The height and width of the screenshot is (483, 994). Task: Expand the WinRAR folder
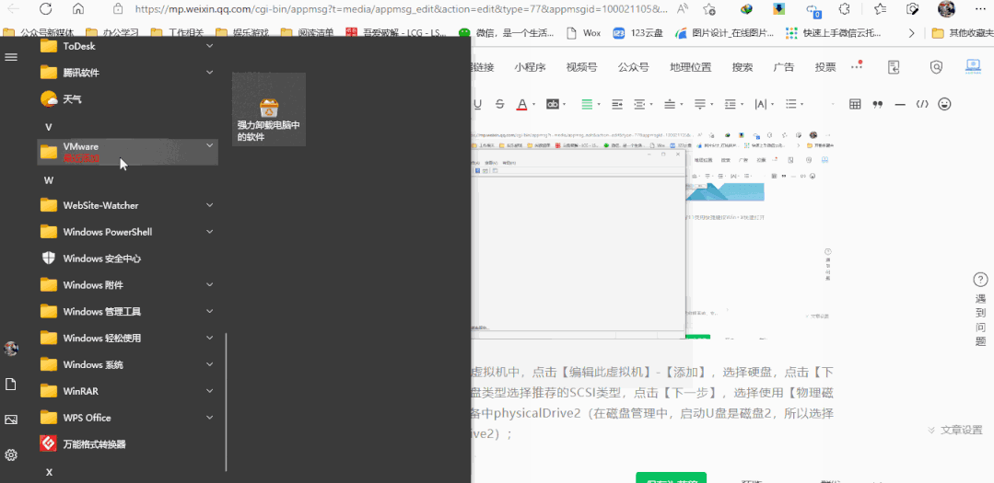coord(127,391)
